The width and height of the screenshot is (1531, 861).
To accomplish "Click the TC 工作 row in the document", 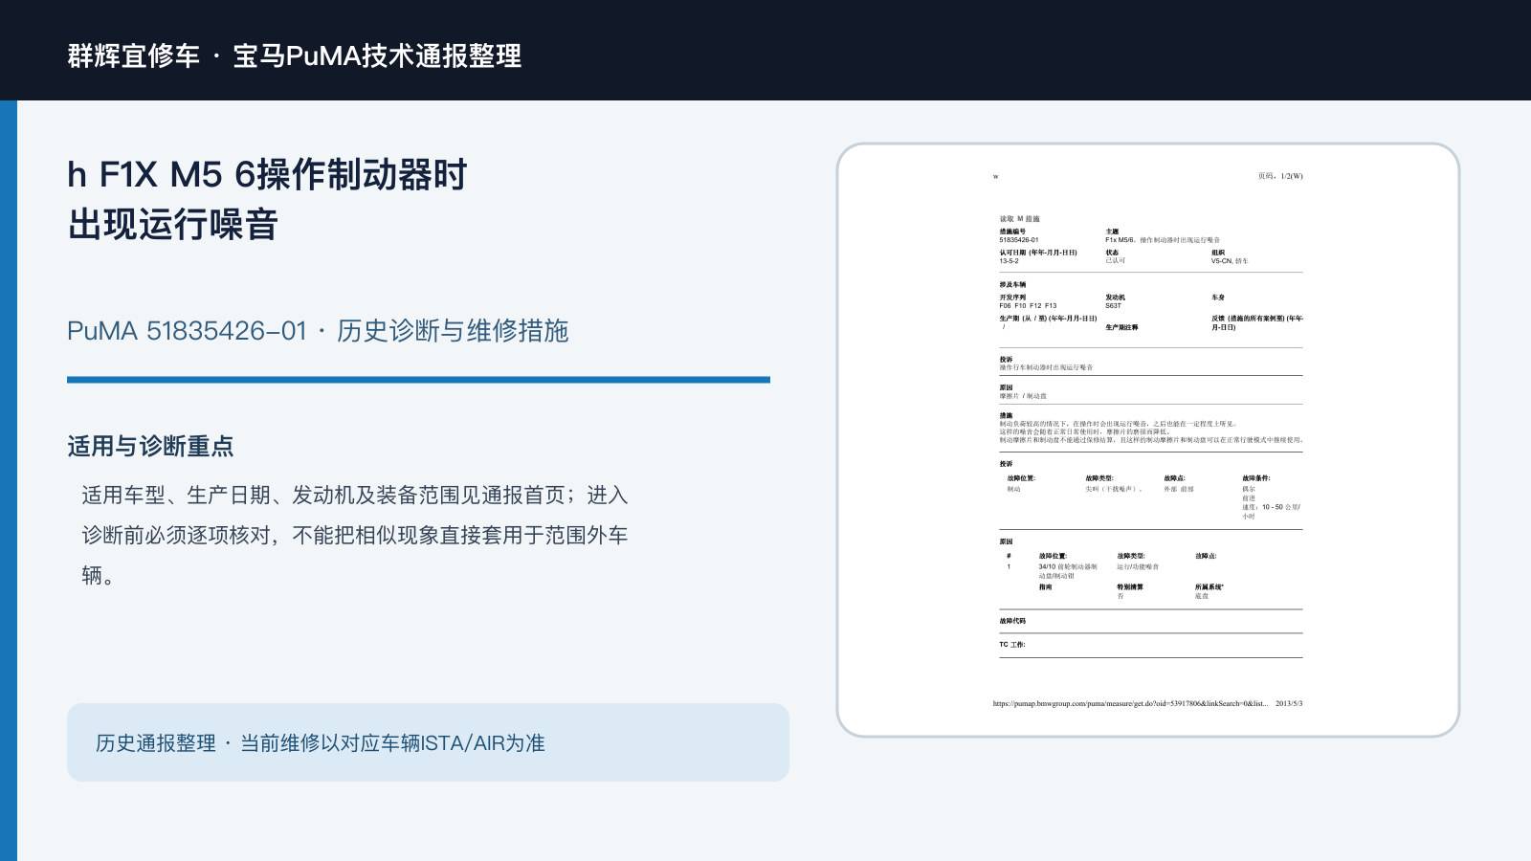I will (x=1151, y=645).
